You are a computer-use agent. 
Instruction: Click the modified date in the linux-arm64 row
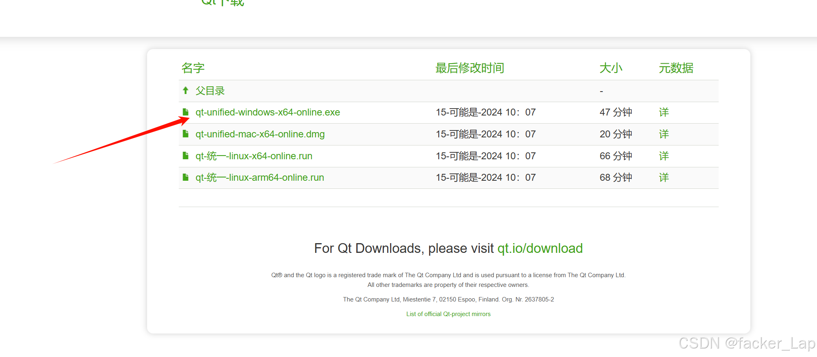[486, 177]
